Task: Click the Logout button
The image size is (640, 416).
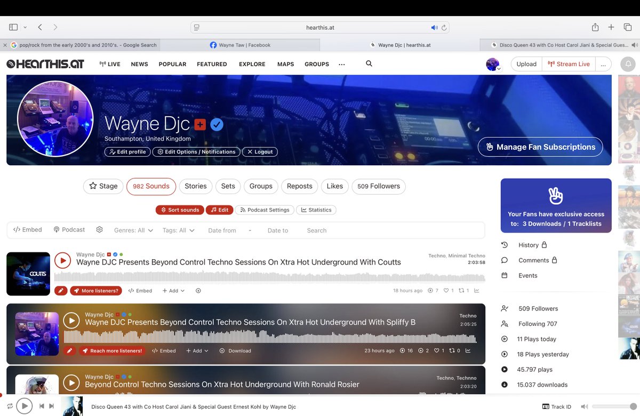Action: pyautogui.click(x=260, y=152)
